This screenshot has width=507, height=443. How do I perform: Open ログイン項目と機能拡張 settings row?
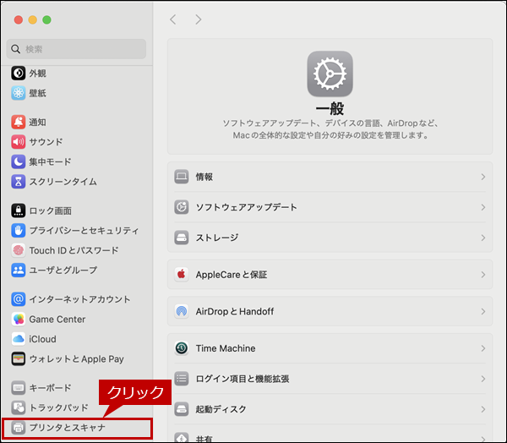[330, 379]
